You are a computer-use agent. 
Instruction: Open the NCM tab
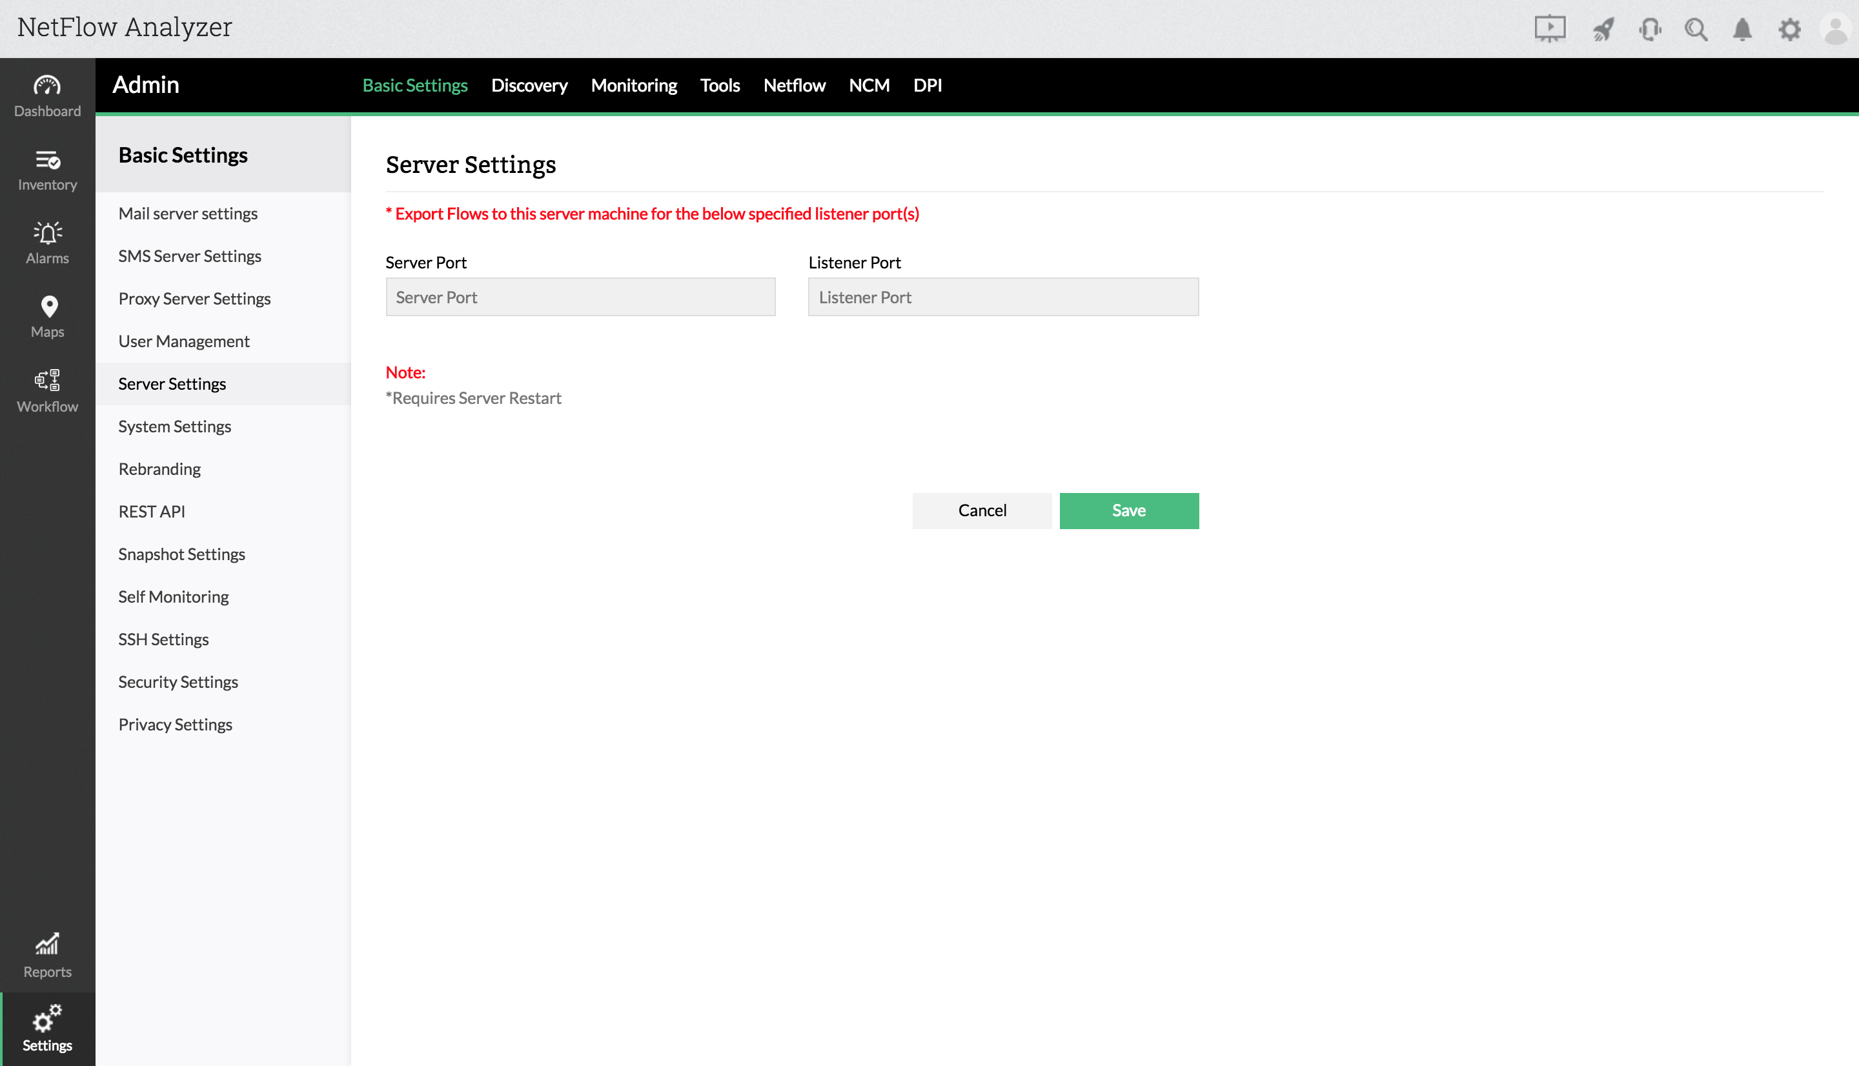pyautogui.click(x=868, y=85)
